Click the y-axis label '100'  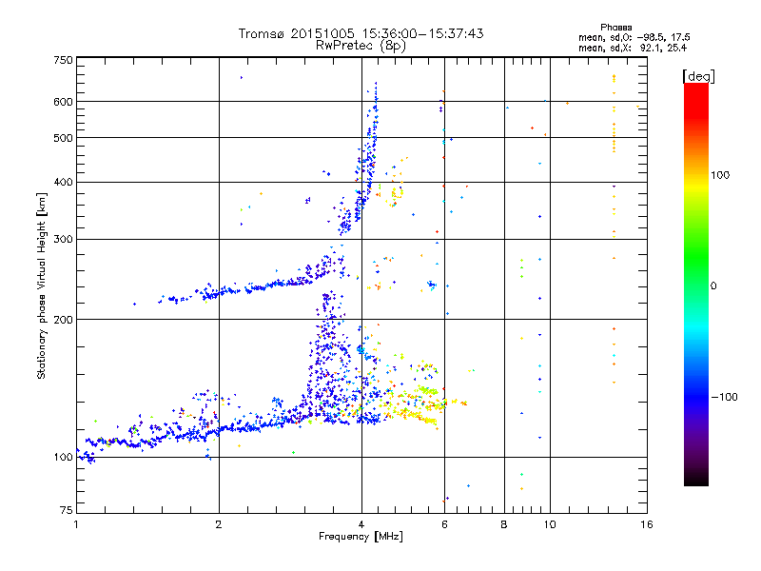point(63,457)
